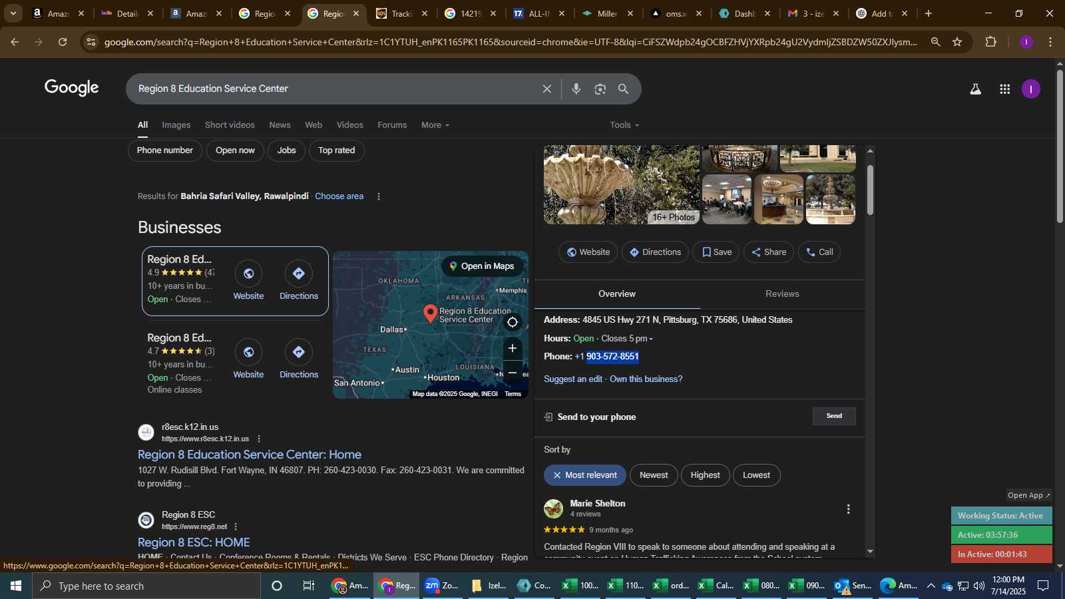
Task: Expand the More search categories dropdown
Action: [x=435, y=125]
